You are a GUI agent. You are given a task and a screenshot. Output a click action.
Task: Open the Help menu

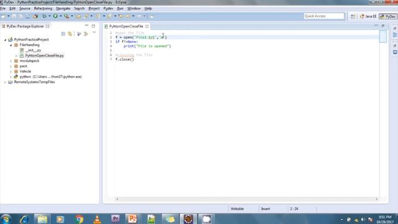(x=148, y=8)
